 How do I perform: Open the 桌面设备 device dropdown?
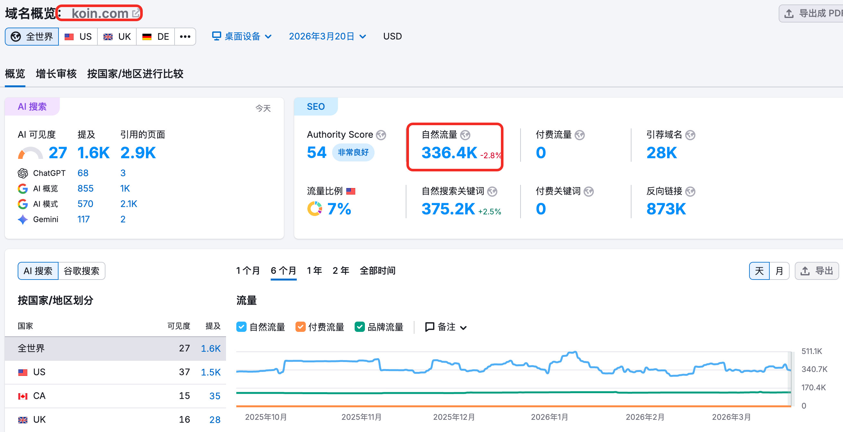pyautogui.click(x=242, y=36)
